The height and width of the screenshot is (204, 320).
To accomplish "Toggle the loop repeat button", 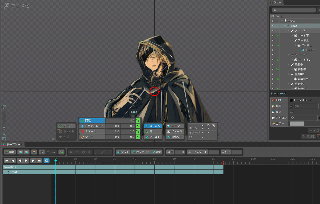I will click(x=46, y=160).
